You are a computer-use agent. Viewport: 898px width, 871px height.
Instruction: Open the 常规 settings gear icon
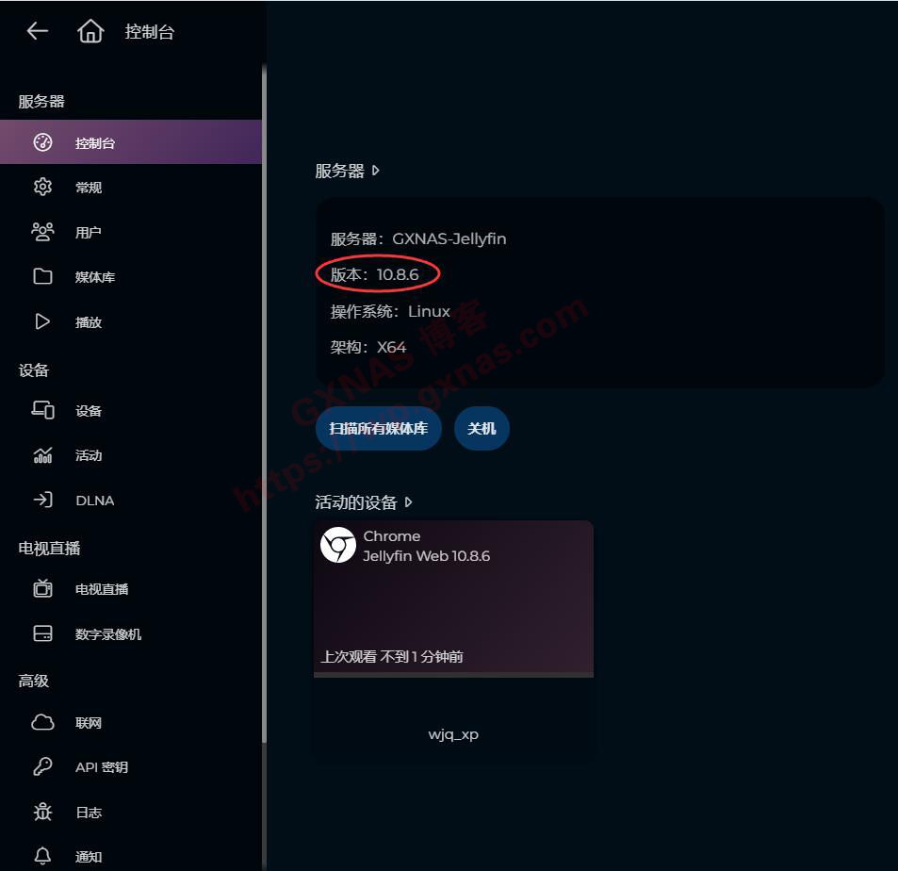point(42,187)
